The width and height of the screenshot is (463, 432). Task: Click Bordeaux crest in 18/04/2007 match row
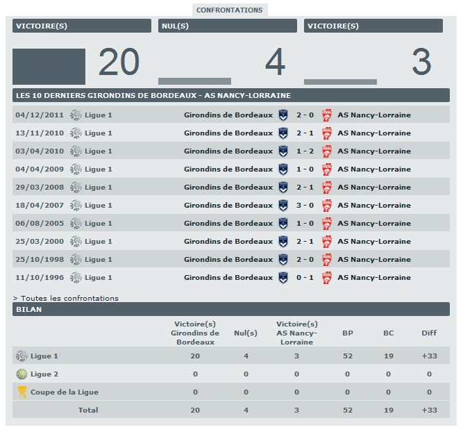point(283,206)
